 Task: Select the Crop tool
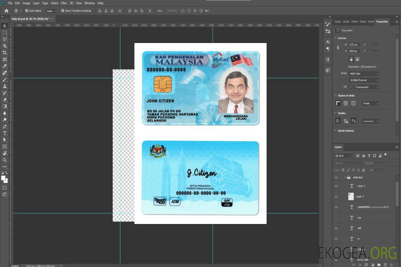[4, 53]
